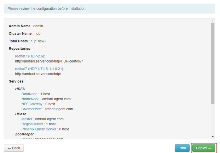This screenshot has height=153, width=220.
Task: Click the Deploy button
Action: (204, 148)
